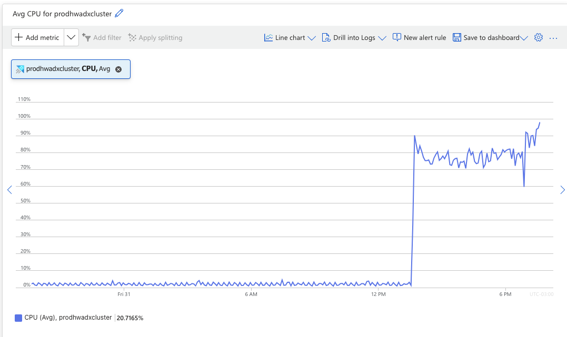Expand the Save to dashboard chevron
This screenshot has width=567, height=337.
(x=524, y=38)
